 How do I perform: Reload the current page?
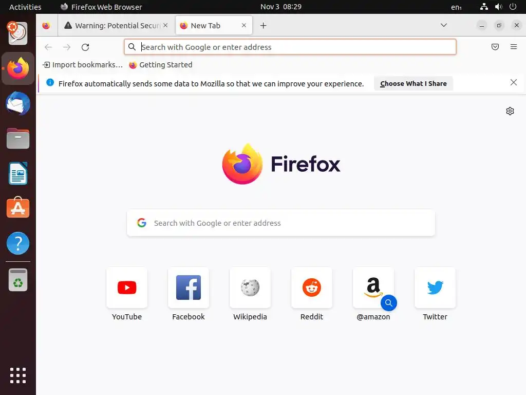click(x=85, y=47)
